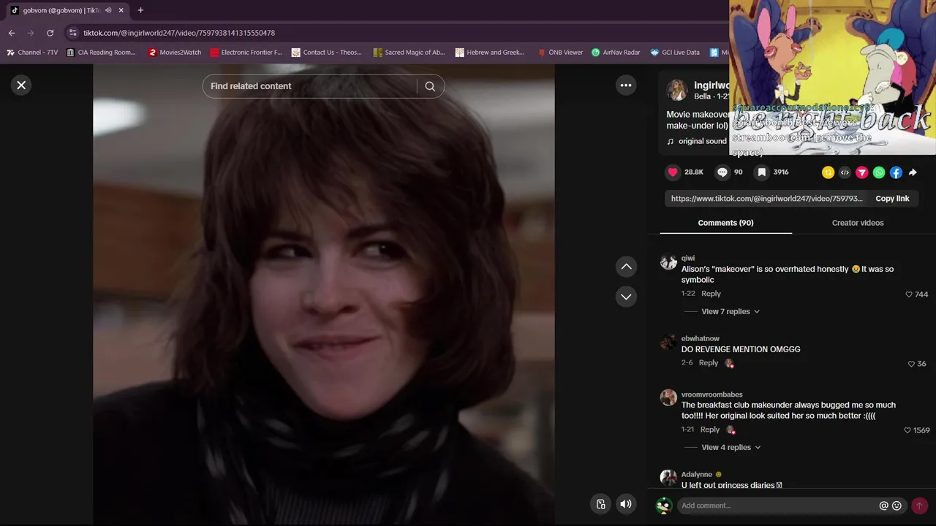Select the Comments (90) tab

(725, 223)
